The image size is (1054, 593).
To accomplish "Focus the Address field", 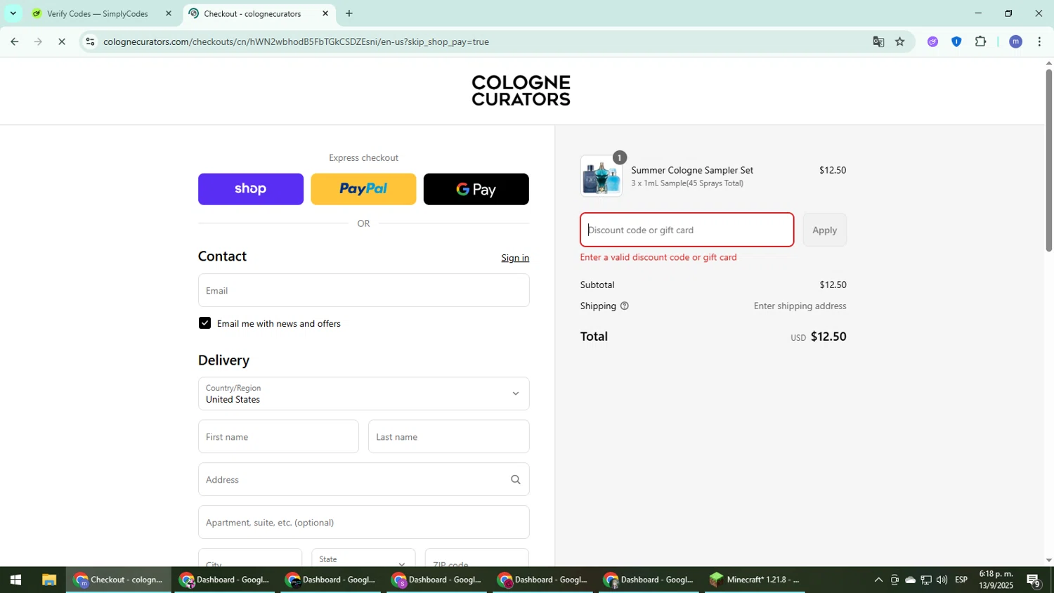I will (363, 480).
